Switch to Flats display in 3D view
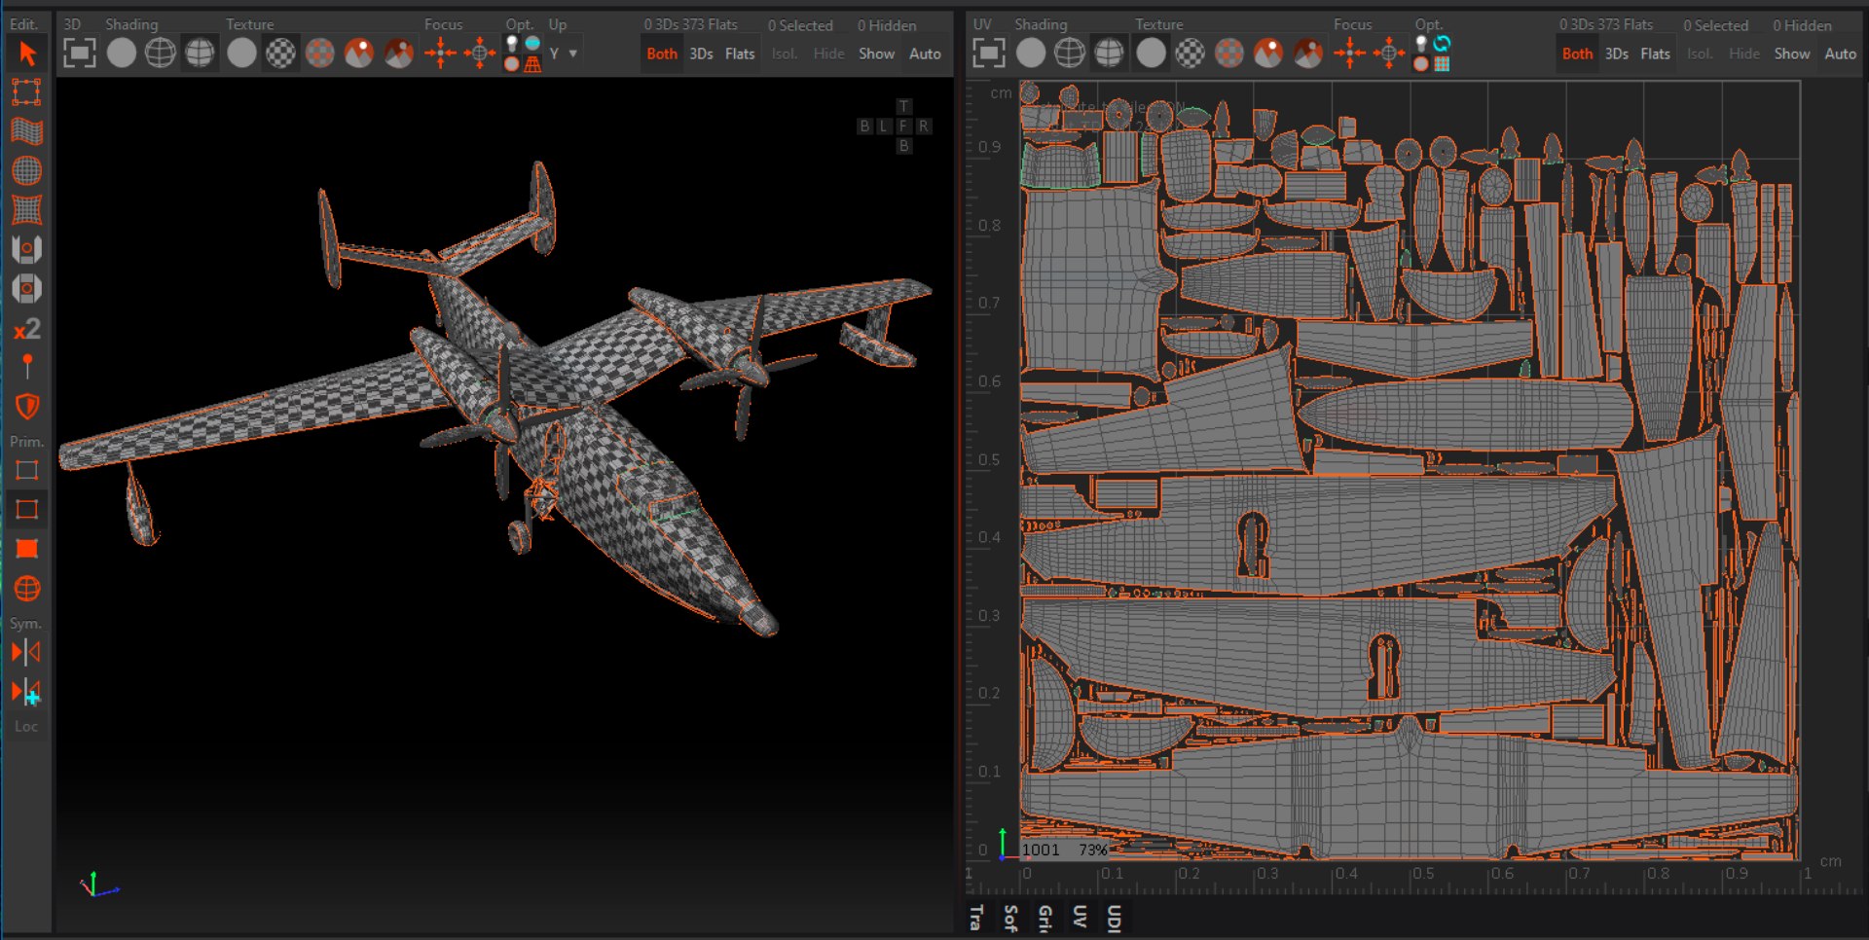The width and height of the screenshot is (1869, 940). (x=740, y=54)
